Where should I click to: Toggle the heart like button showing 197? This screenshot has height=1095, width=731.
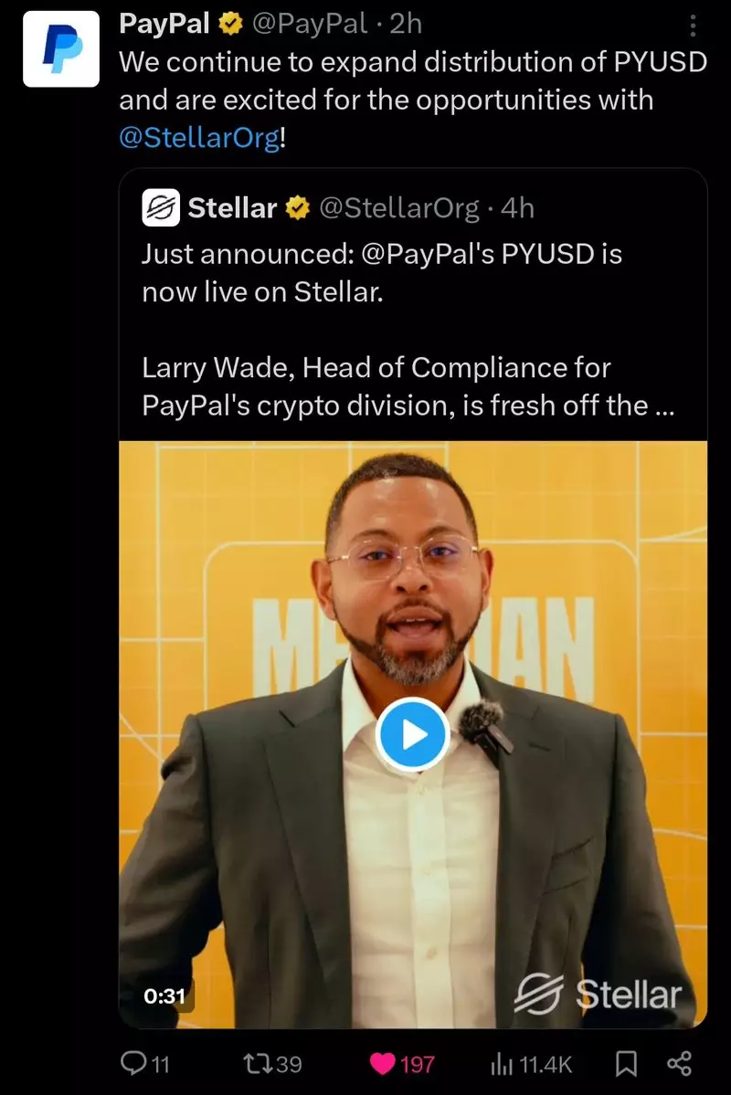point(402,1064)
